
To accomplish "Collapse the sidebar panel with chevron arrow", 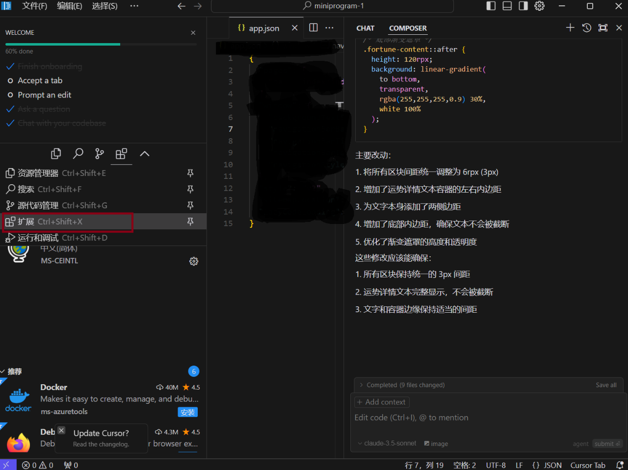I will click(144, 153).
